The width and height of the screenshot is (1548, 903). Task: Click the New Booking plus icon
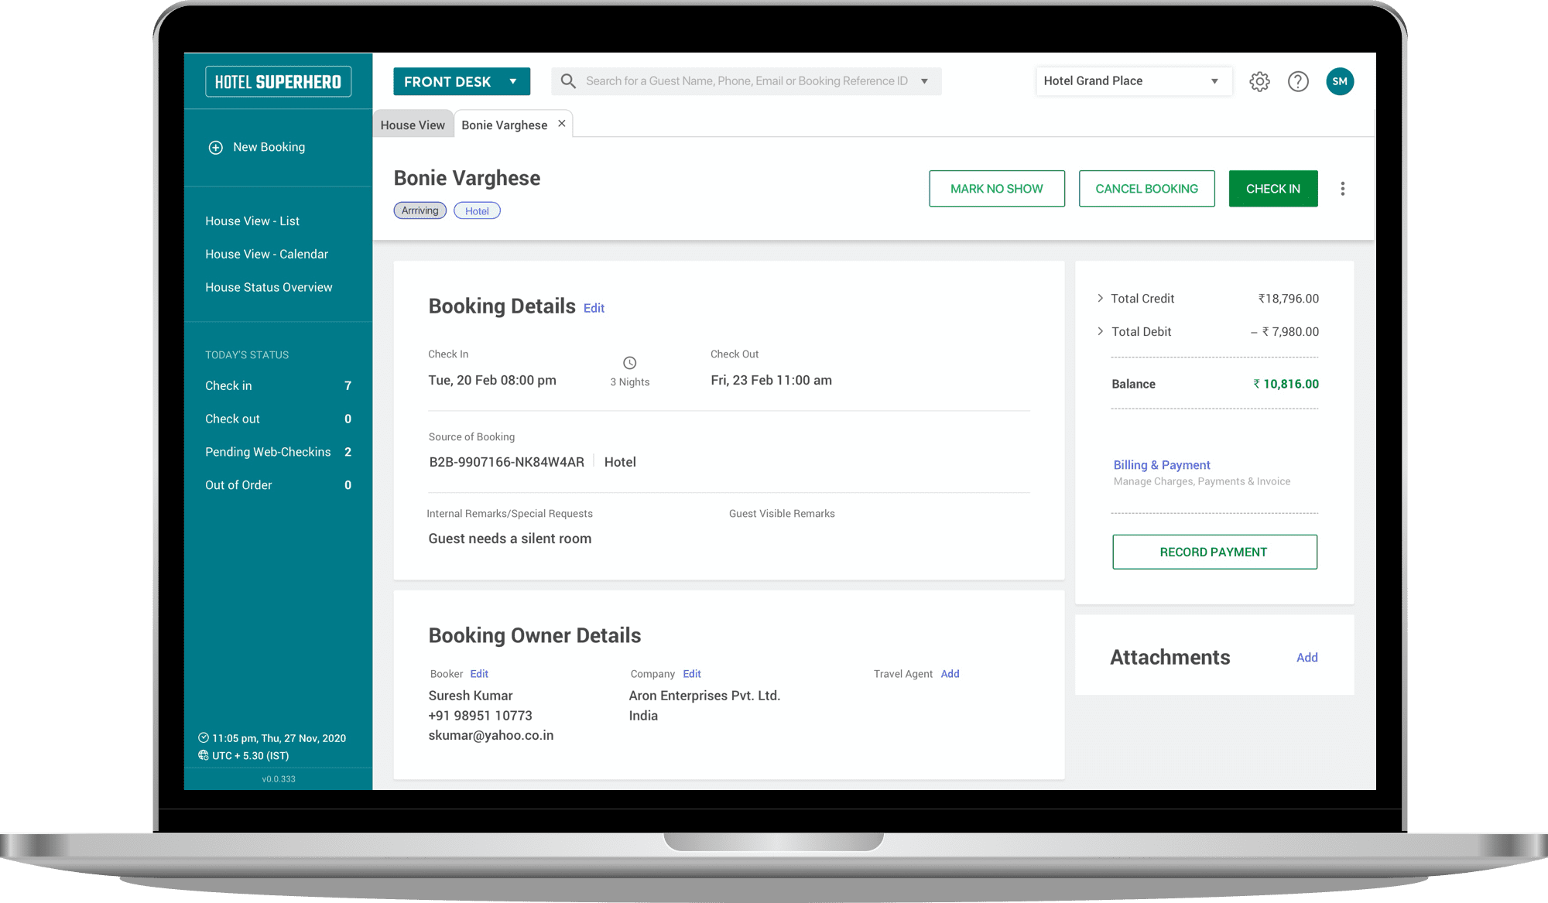coord(216,147)
